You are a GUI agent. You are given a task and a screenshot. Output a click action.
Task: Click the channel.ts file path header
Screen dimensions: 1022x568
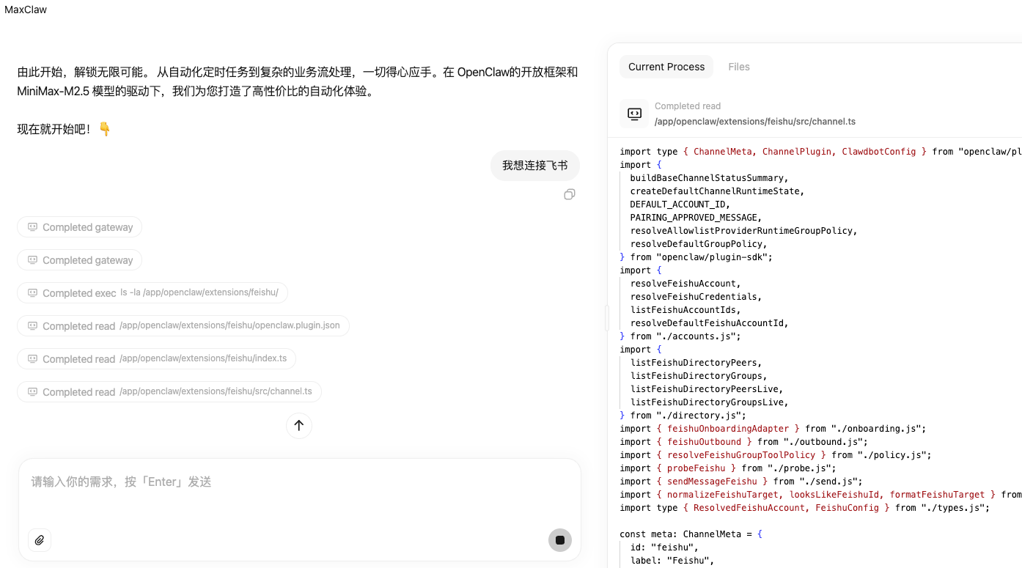tap(754, 122)
